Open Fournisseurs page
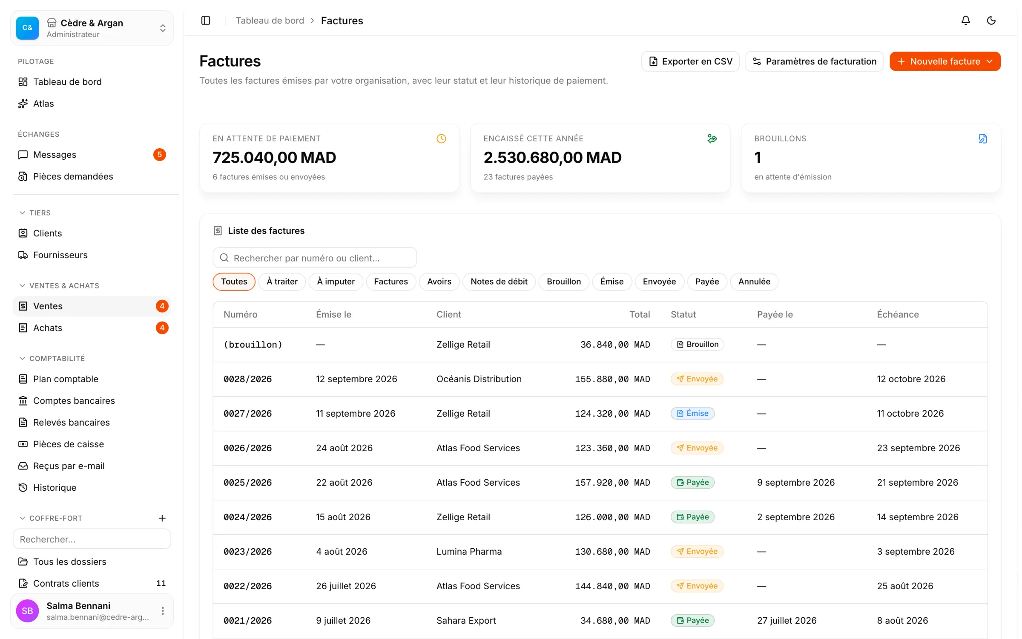Image resolution: width=1022 pixels, height=639 pixels. [92, 255]
